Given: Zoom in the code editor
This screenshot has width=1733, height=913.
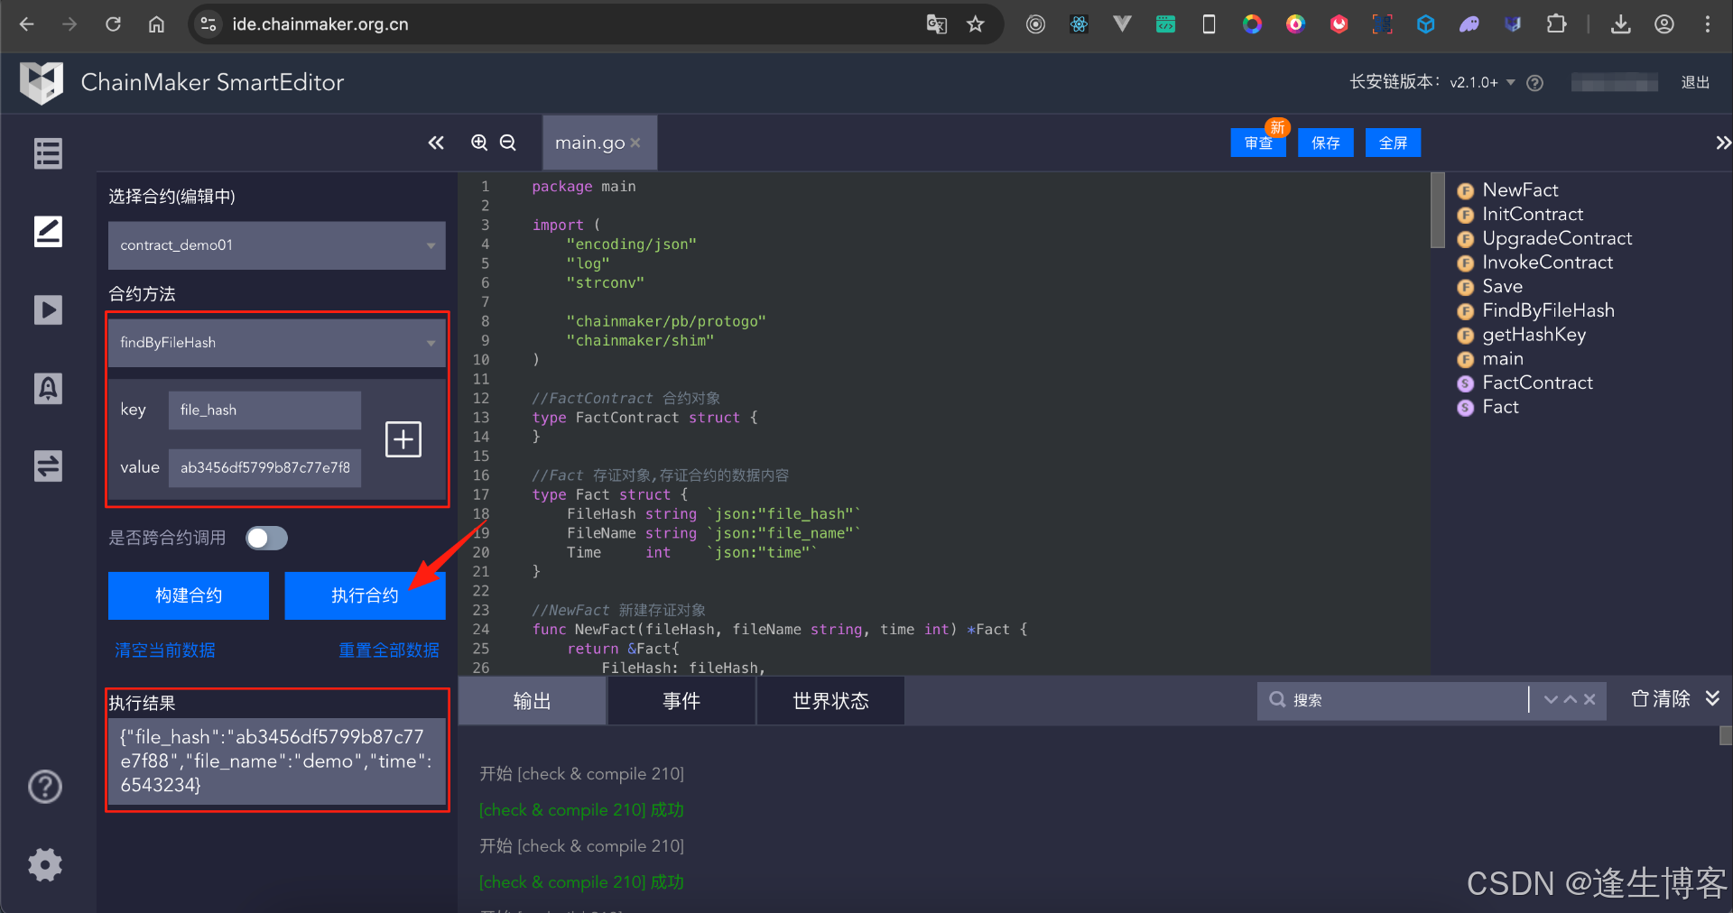Looking at the screenshot, I should click(x=479, y=143).
